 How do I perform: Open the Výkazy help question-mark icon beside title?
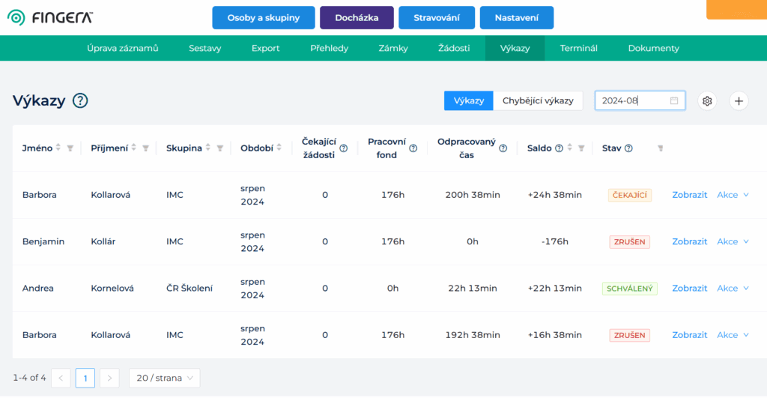click(80, 100)
